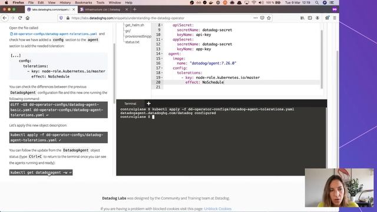This screenshot has width=377, height=212.
Task: Open the datadog-agent-tolerations.yaml file link
Action: tap(55, 34)
